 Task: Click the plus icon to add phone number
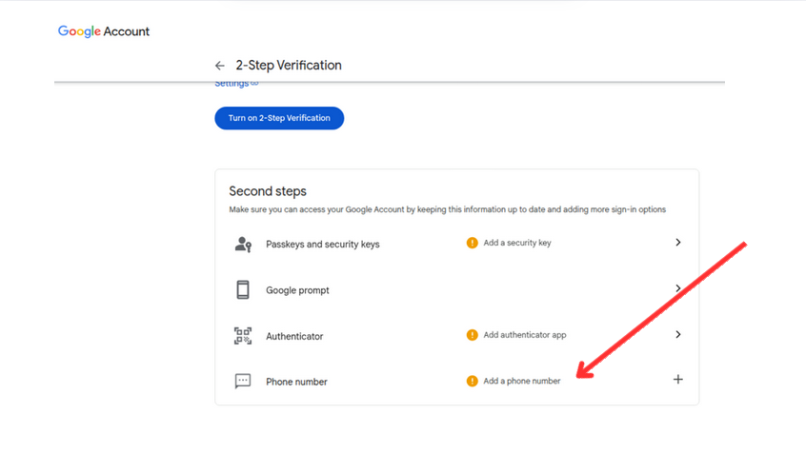coord(678,380)
